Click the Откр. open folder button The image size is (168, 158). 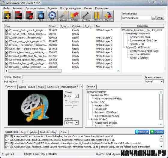pyautogui.click(x=160, y=18)
